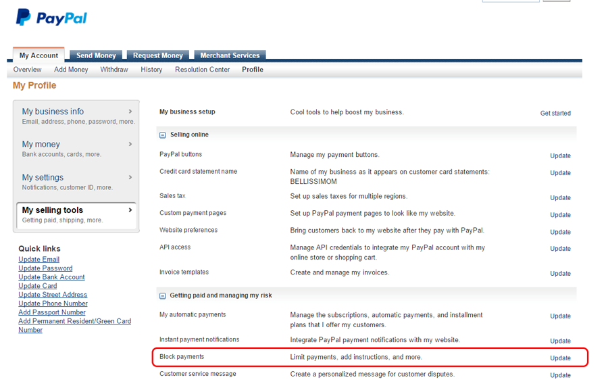Switch to the Request Money tab
608x386 pixels.
click(x=158, y=55)
